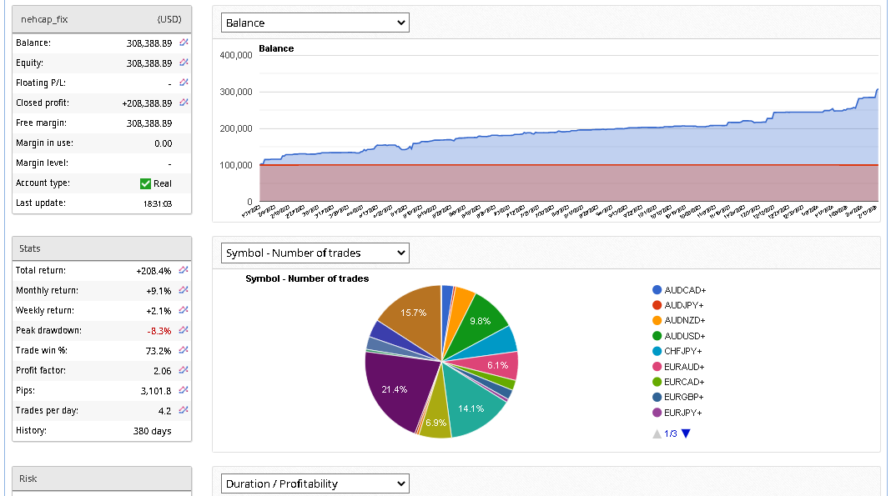Image resolution: width=896 pixels, height=496 pixels.
Task: Click chart icon next to Profit factor
Action: [x=184, y=370]
